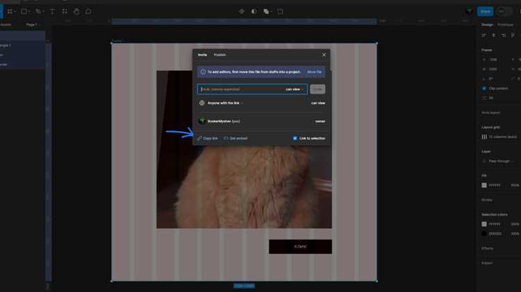Image resolution: width=521 pixels, height=292 pixels.
Task: Click the Mask contrast icon
Action: (x=254, y=12)
